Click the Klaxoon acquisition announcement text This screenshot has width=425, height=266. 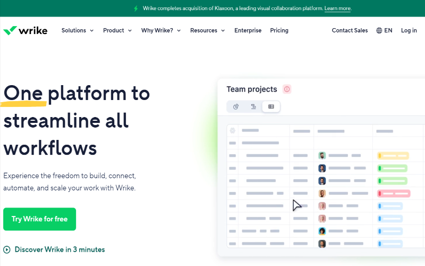click(x=233, y=9)
